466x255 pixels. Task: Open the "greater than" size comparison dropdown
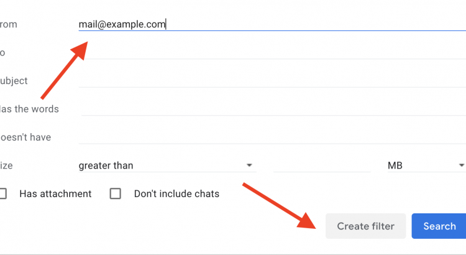pyautogui.click(x=165, y=165)
